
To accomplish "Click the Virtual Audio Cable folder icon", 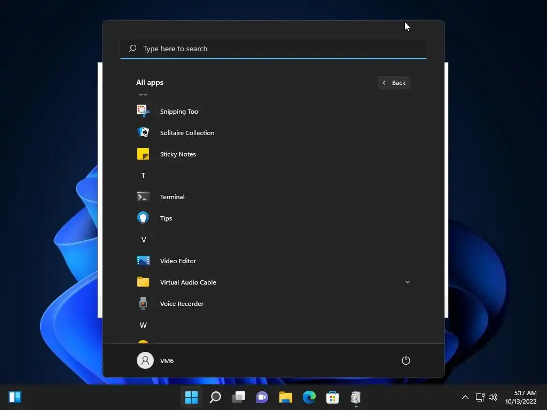I will coord(143,282).
